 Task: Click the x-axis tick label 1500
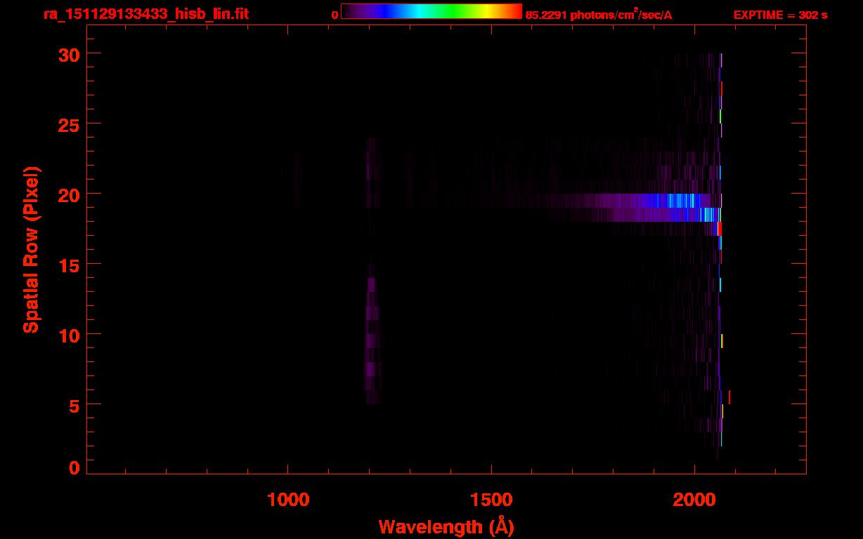491,499
